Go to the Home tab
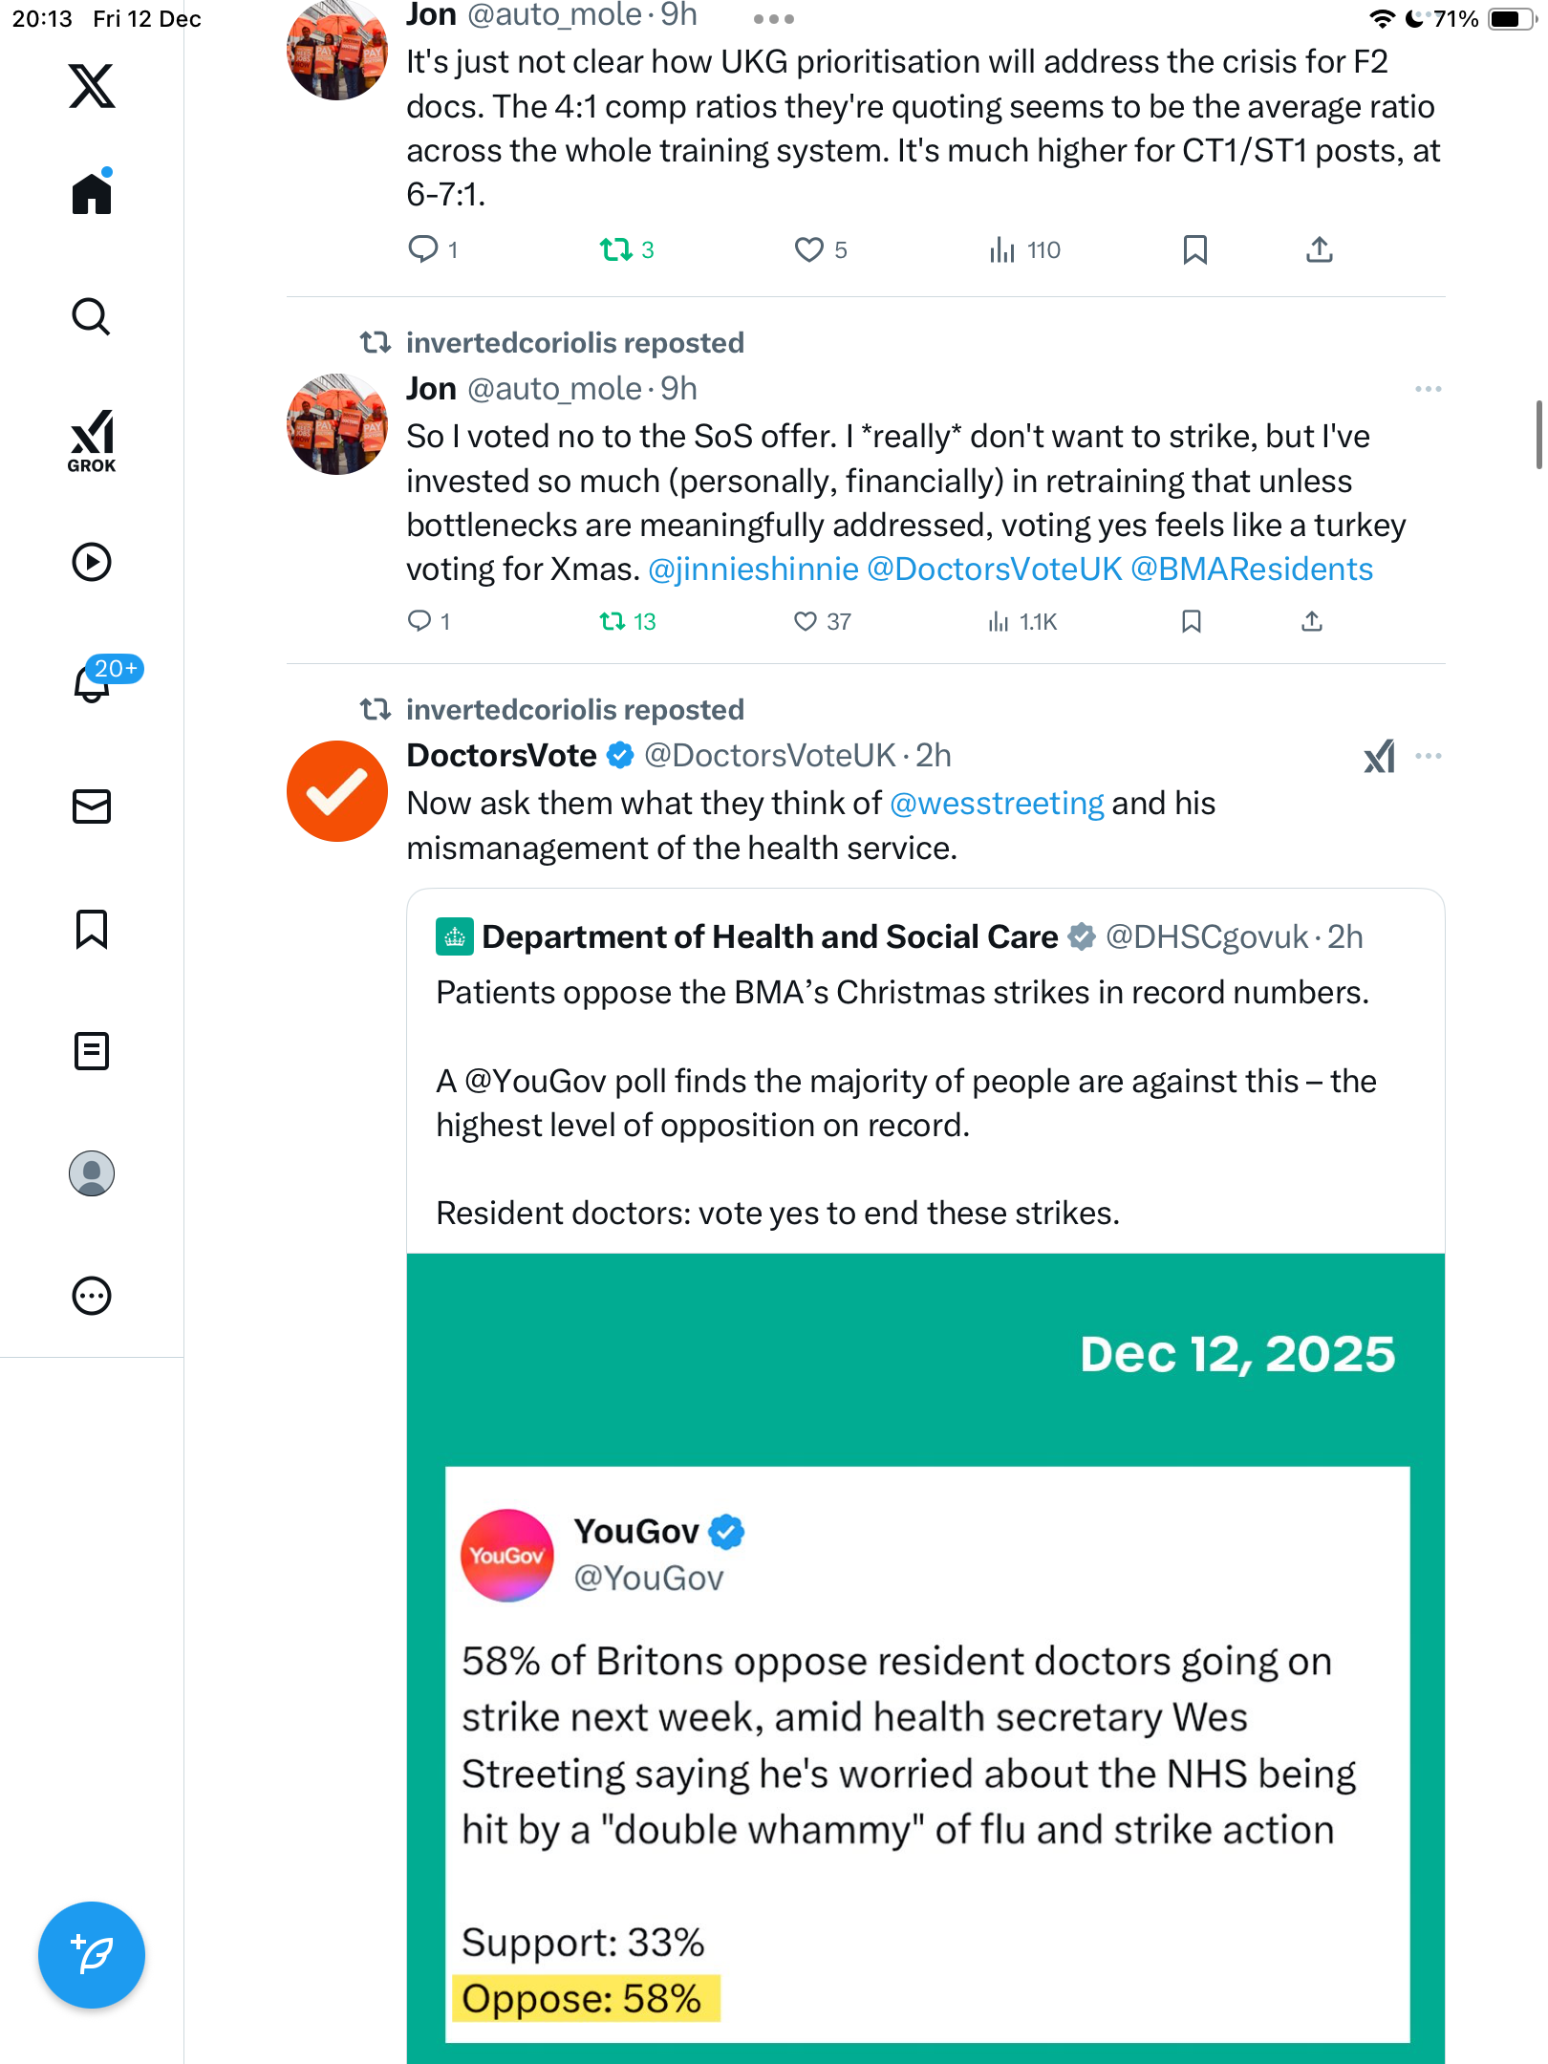This screenshot has width=1548, height=2064. tap(92, 194)
